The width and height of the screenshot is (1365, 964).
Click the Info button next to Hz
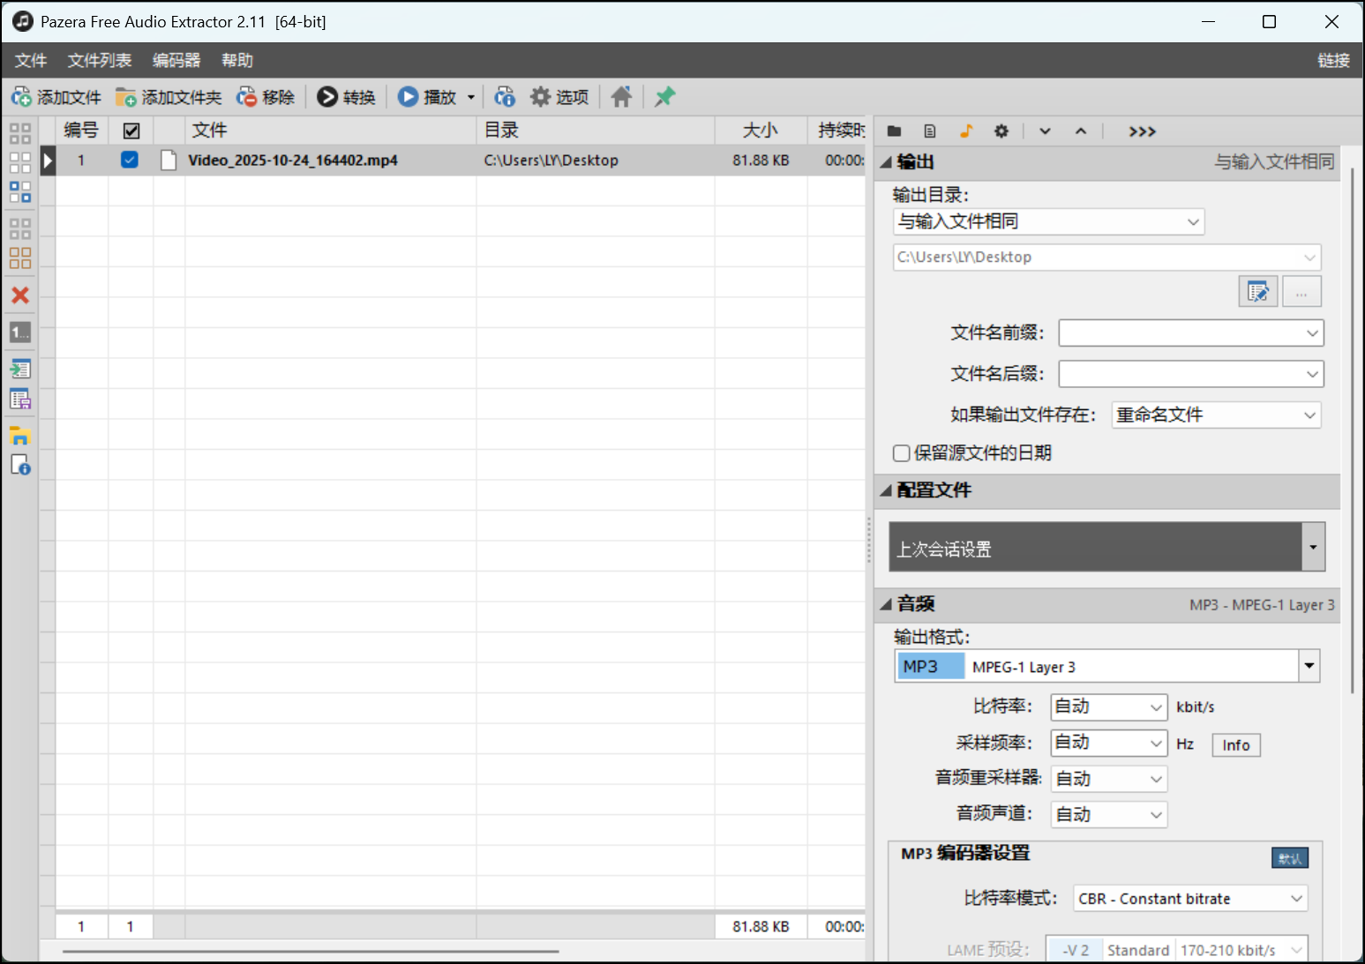point(1236,745)
